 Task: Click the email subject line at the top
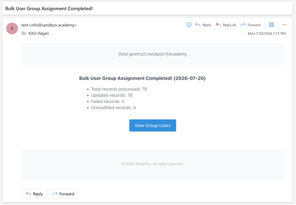tap(49, 9)
